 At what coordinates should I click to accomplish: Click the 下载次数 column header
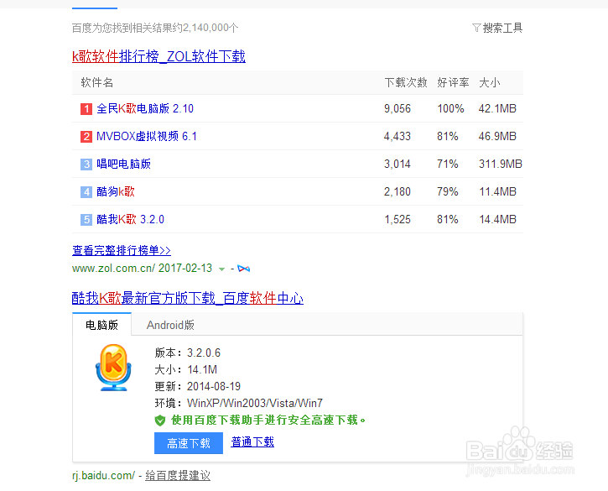[406, 83]
